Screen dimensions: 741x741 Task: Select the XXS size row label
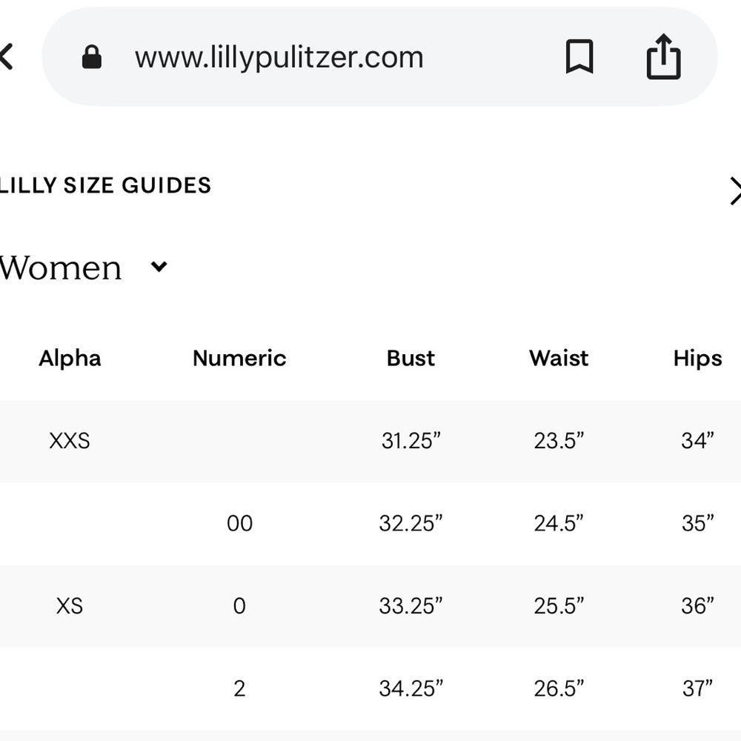coord(70,441)
